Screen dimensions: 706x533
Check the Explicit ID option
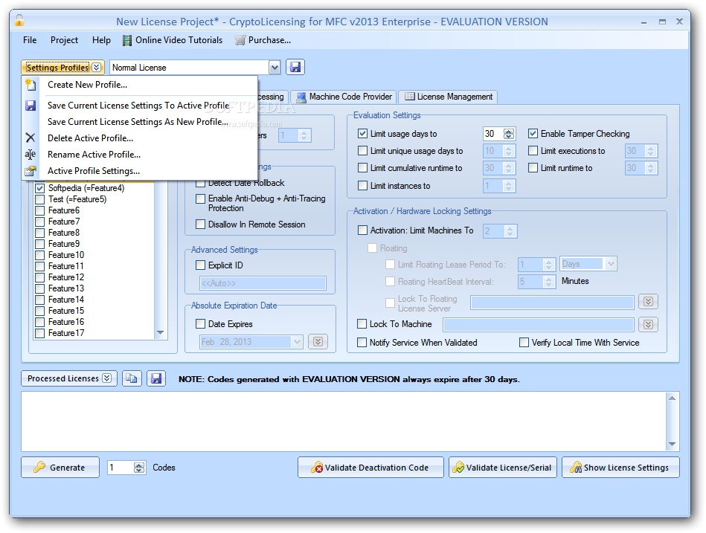[x=200, y=265]
